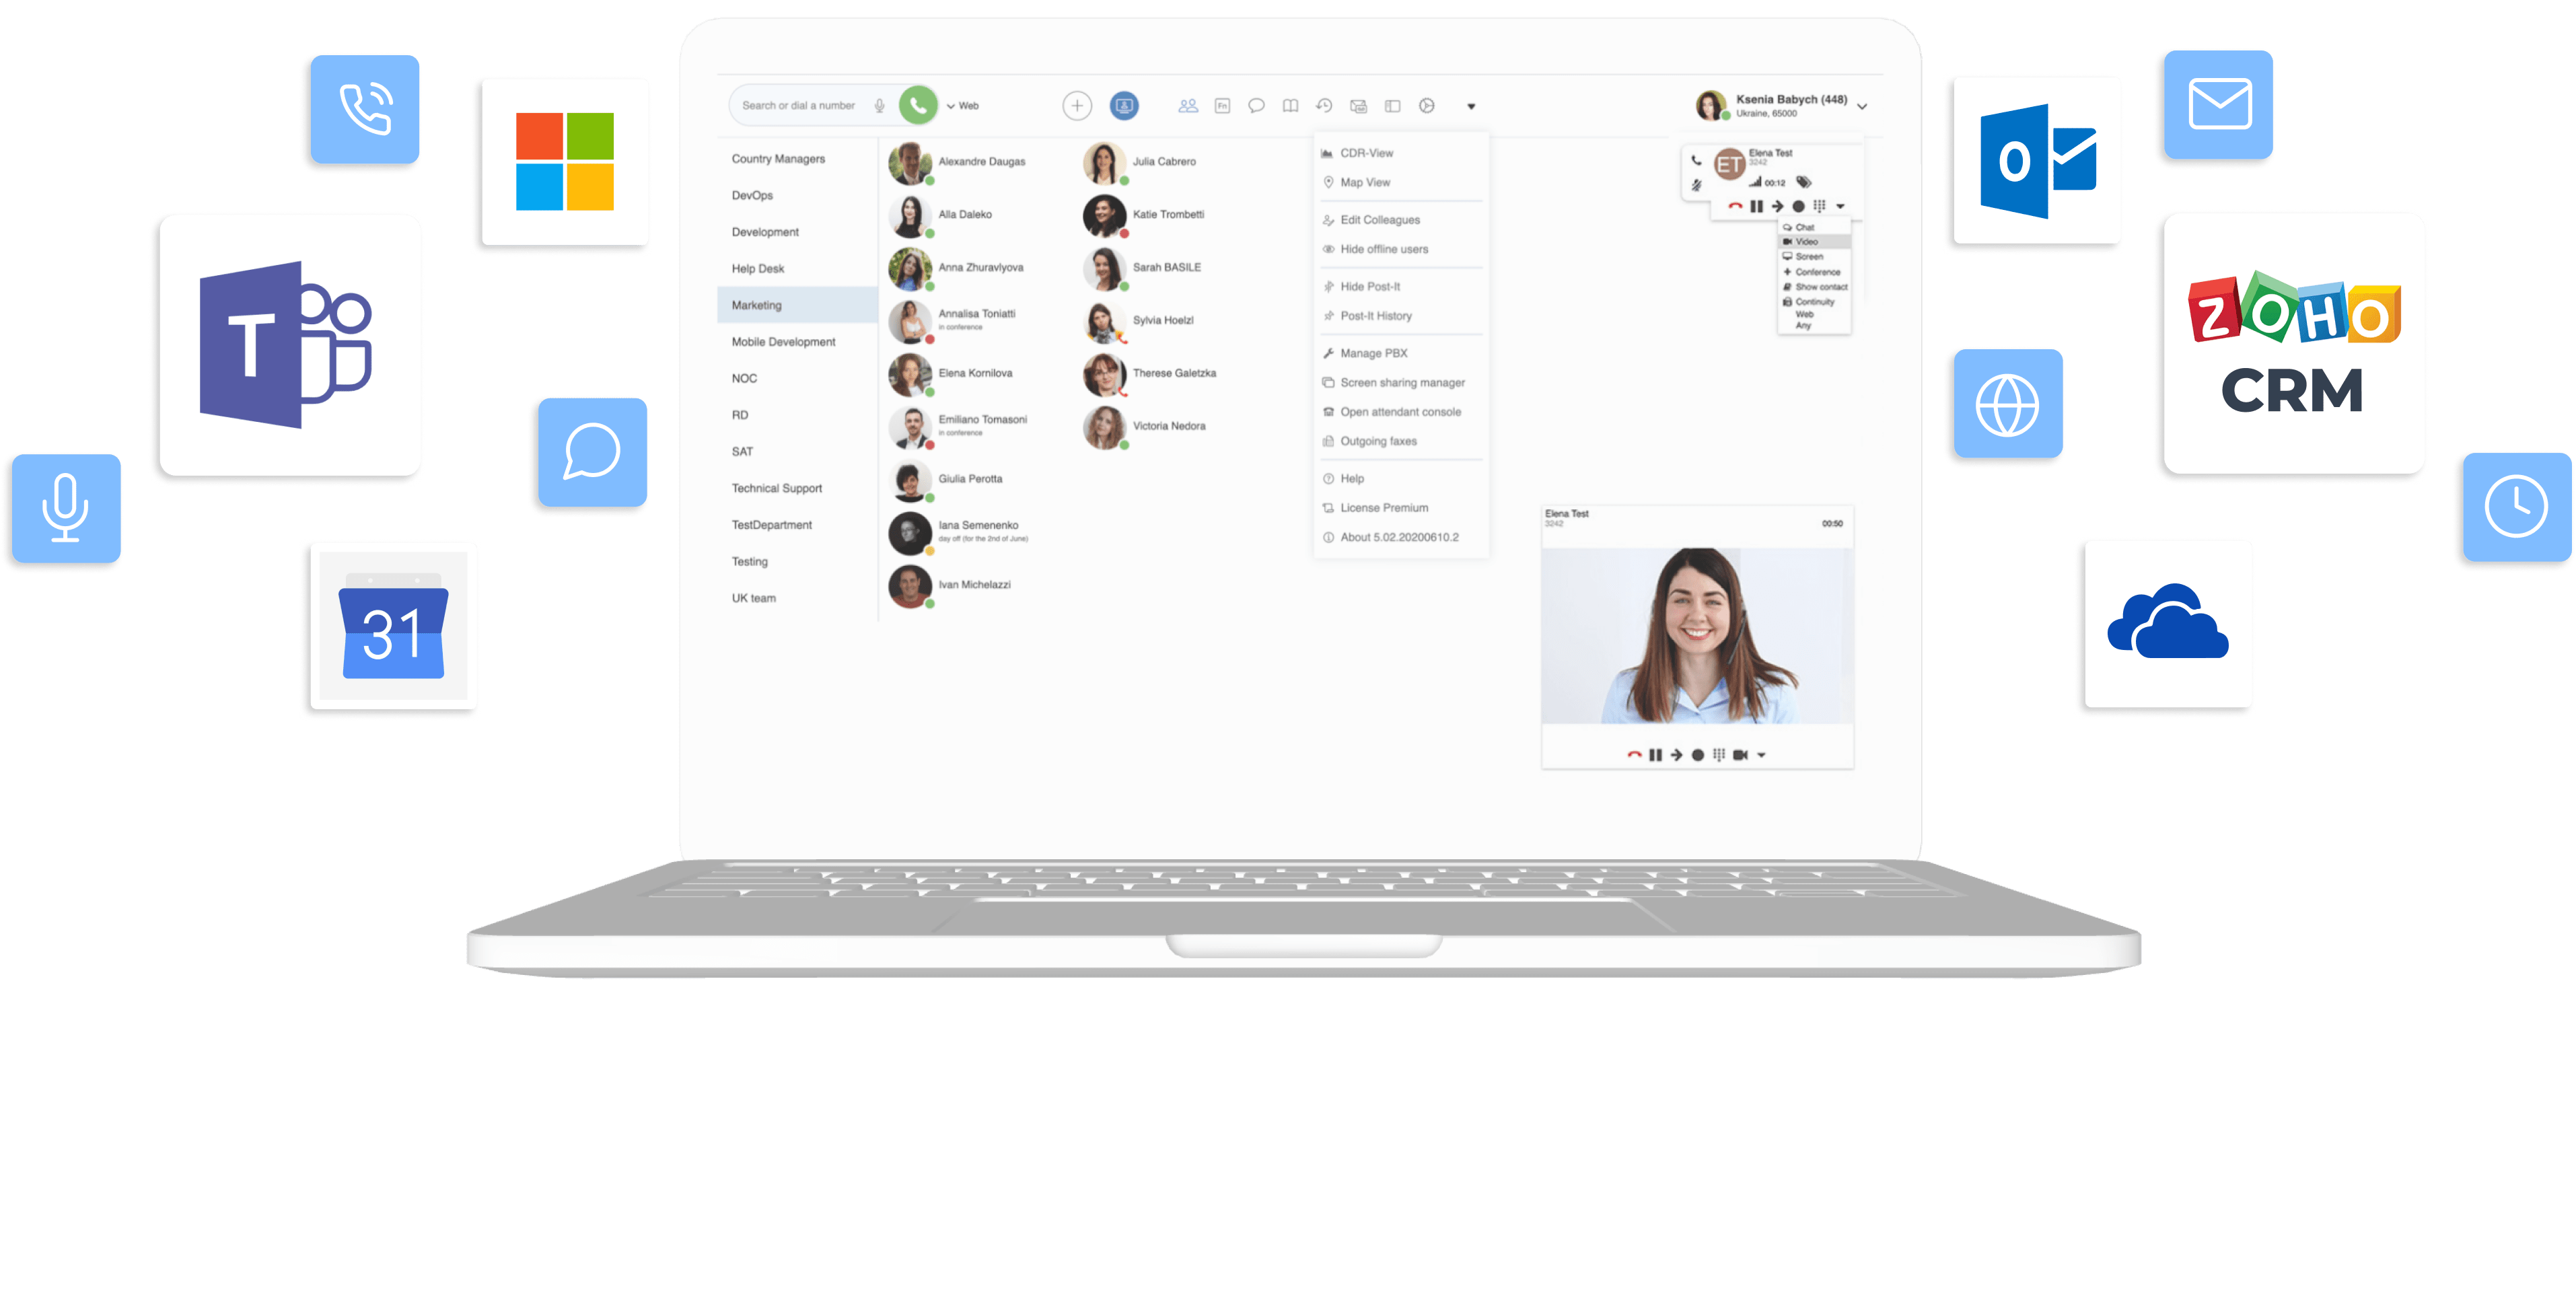2576x1302 pixels.
Task: Open the phonebook icon in toolbar
Action: tap(1290, 105)
